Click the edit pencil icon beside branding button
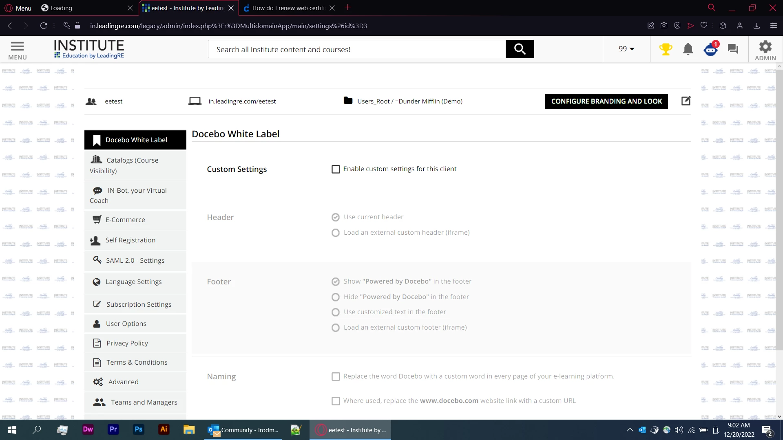This screenshot has width=783, height=440. [686, 101]
